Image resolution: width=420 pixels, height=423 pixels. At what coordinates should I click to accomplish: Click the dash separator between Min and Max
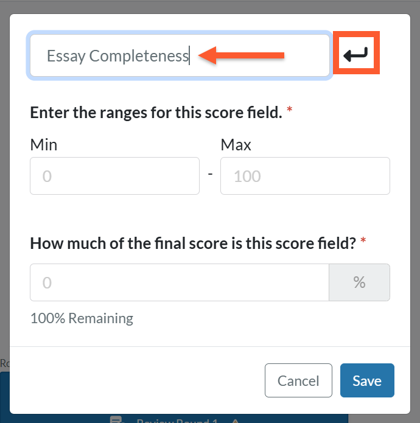tap(210, 174)
